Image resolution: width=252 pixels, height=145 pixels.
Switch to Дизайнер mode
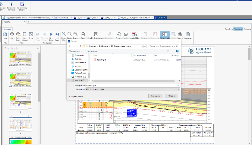pos(229,29)
